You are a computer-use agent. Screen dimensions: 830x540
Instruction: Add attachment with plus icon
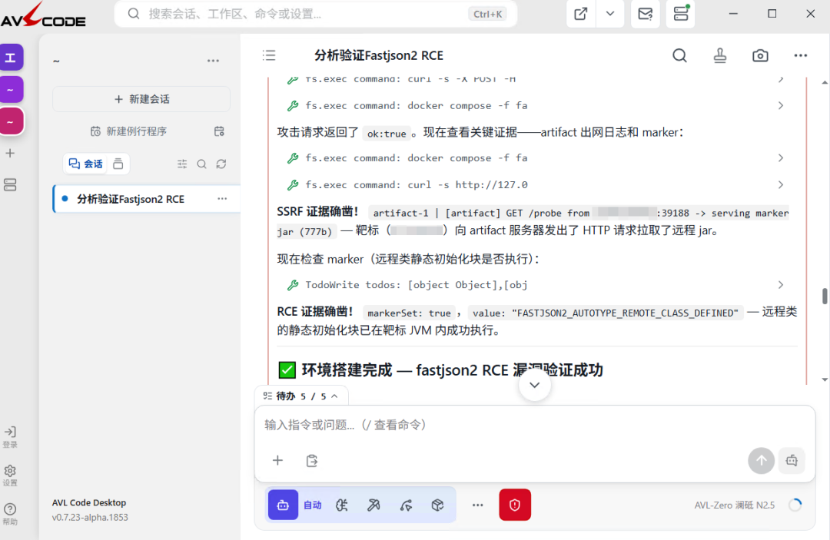(278, 461)
